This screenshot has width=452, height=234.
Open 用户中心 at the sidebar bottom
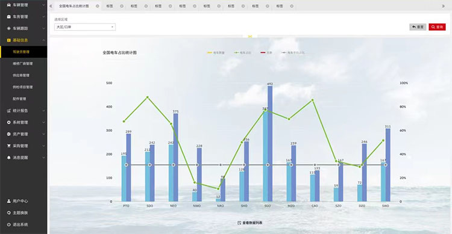tap(20, 201)
